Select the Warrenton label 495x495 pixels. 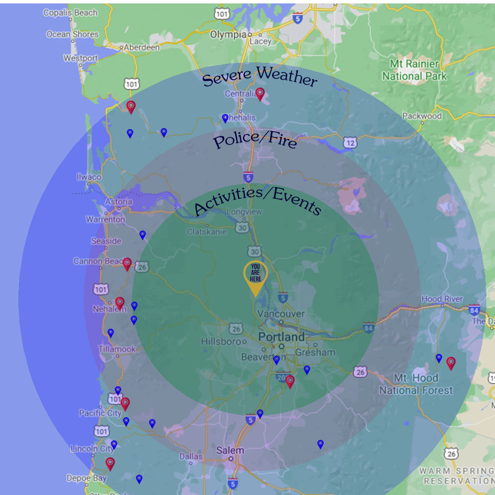(x=105, y=219)
